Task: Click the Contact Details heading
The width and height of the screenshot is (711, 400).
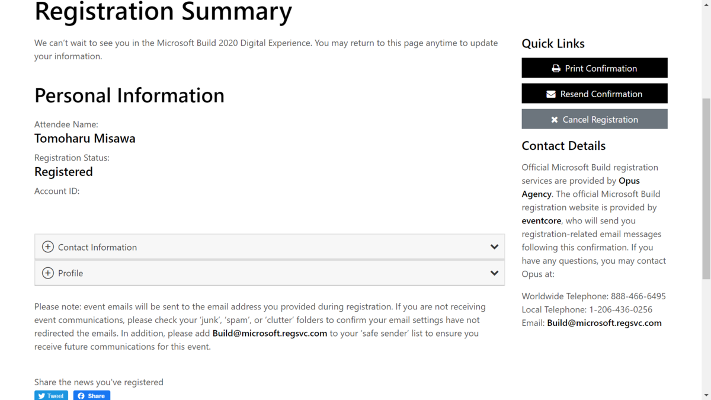Action: [x=563, y=146]
